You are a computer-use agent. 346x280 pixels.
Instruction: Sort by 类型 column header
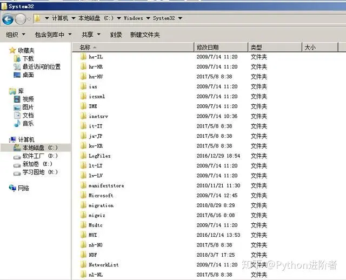[x=275, y=47]
